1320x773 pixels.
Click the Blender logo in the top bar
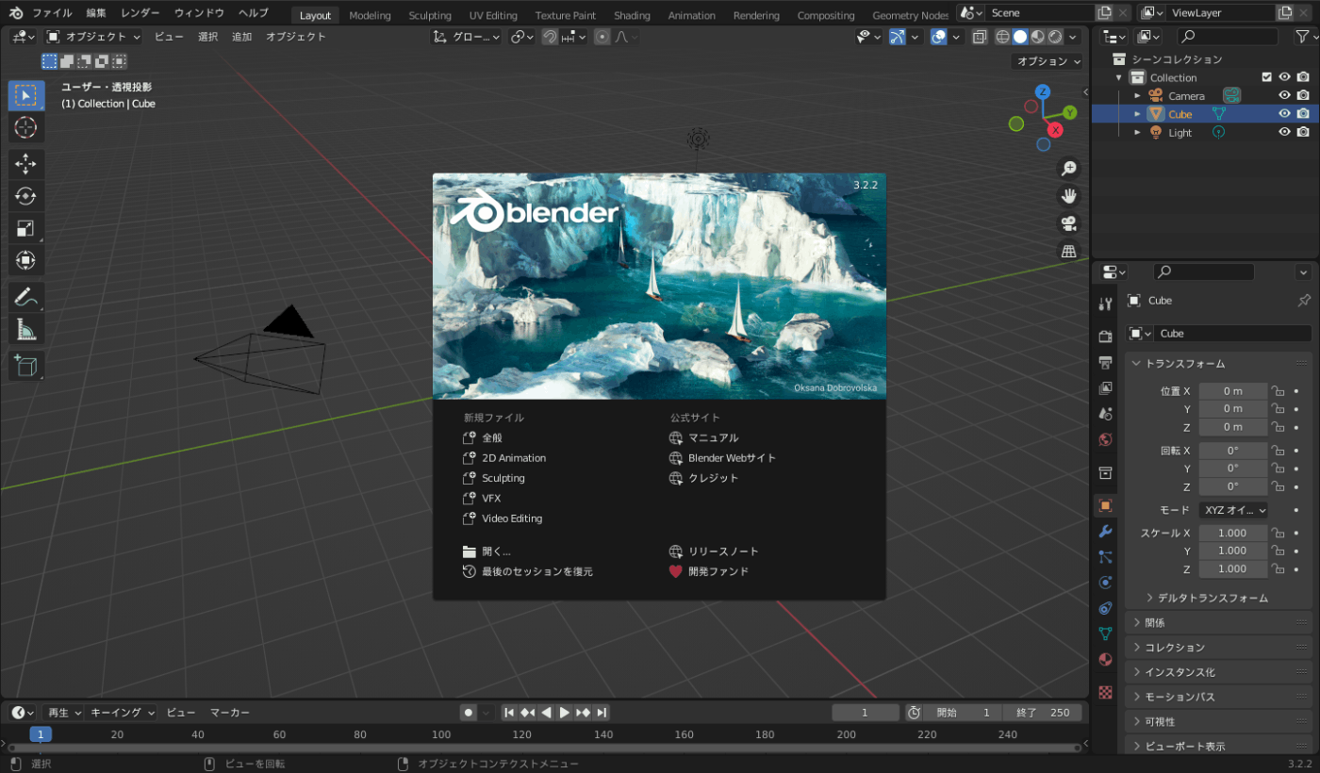point(16,13)
